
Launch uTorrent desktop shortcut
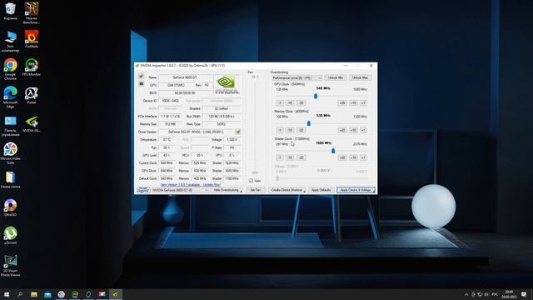[x=10, y=235]
